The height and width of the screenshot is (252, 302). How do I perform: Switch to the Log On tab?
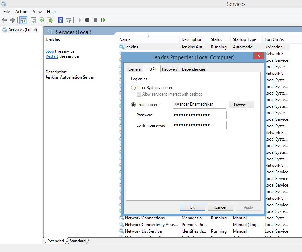(x=152, y=69)
